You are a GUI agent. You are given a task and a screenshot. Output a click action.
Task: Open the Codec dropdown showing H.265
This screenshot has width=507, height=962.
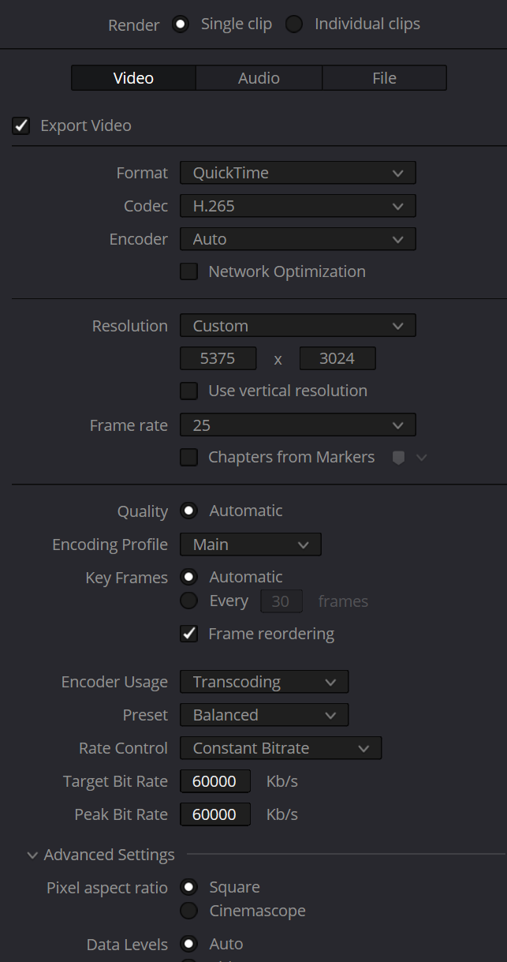297,206
